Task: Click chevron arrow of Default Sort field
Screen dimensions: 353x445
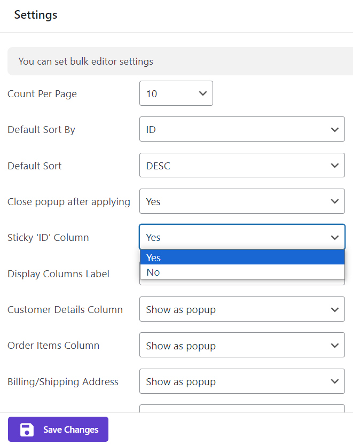Action: (334, 166)
